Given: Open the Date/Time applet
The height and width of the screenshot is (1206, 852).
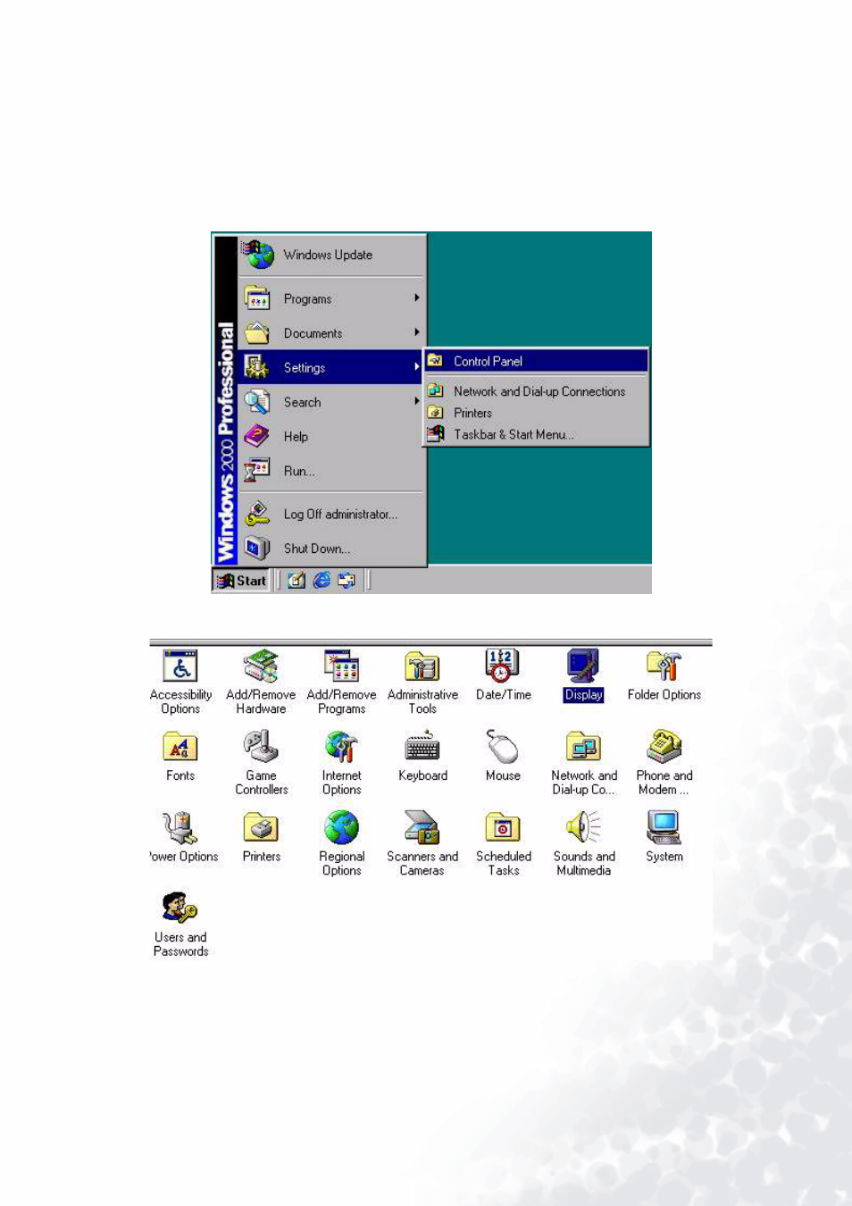Looking at the screenshot, I should click(503, 675).
